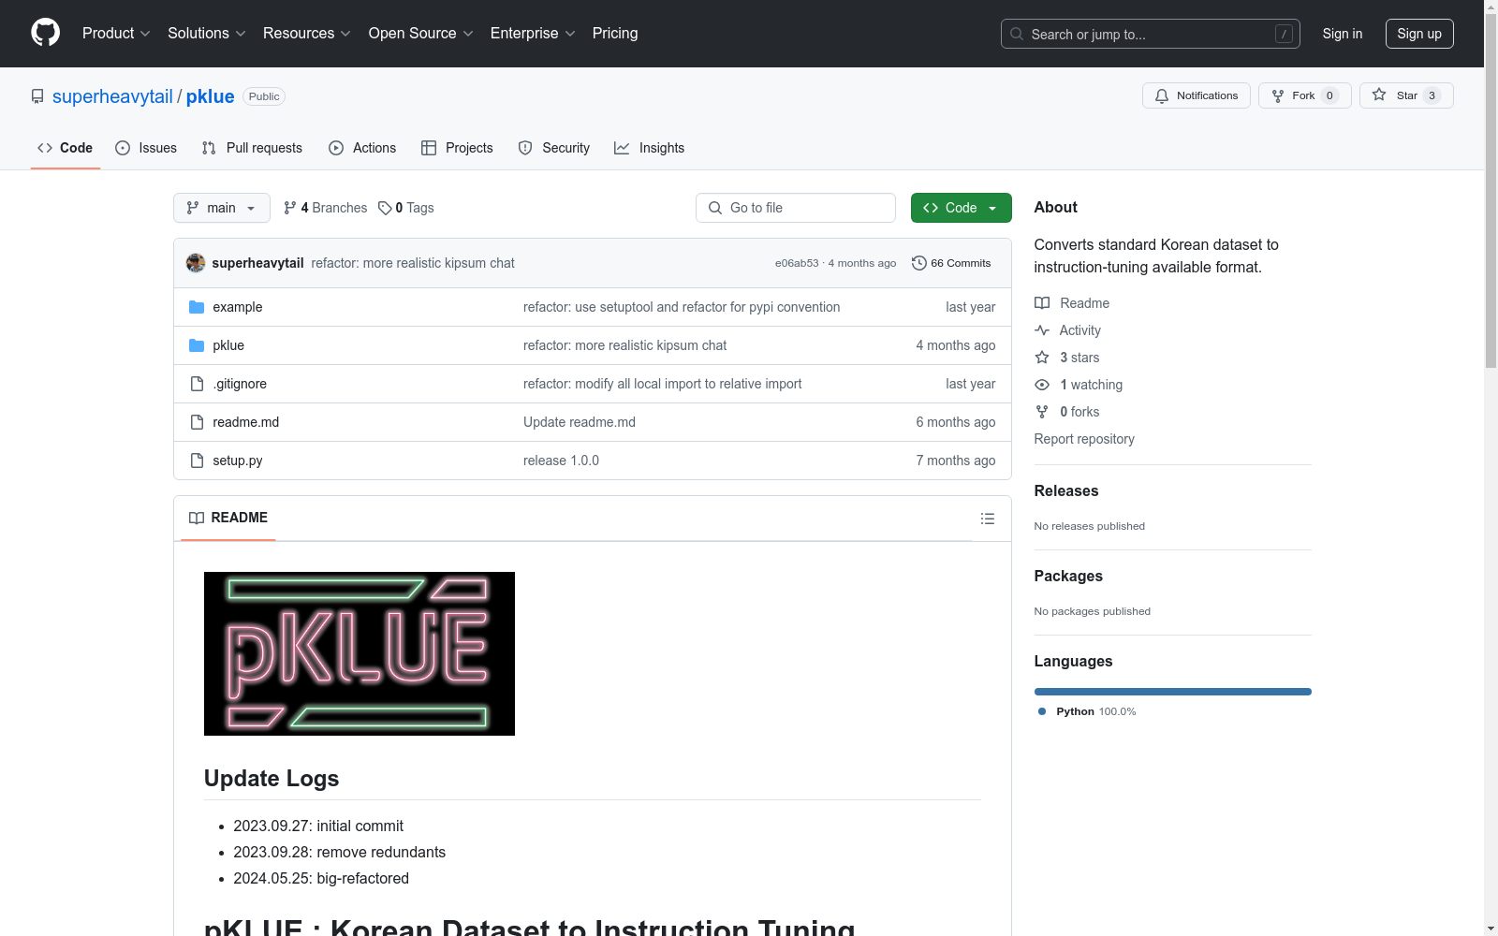Viewport: 1498px width, 936px height.
Task: Star the pklue repository
Action: click(x=1406, y=95)
